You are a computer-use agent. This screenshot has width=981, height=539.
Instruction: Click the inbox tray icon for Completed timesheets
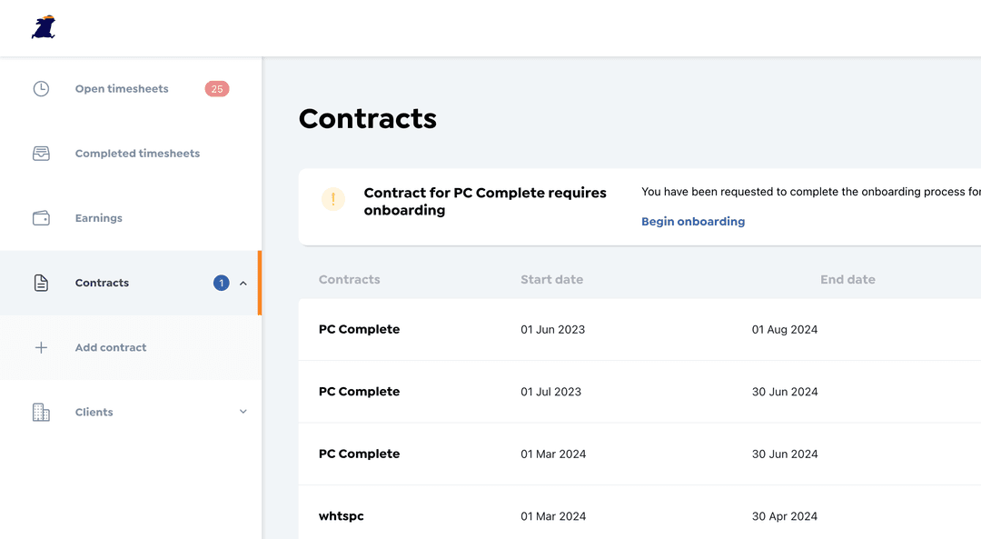tap(41, 154)
